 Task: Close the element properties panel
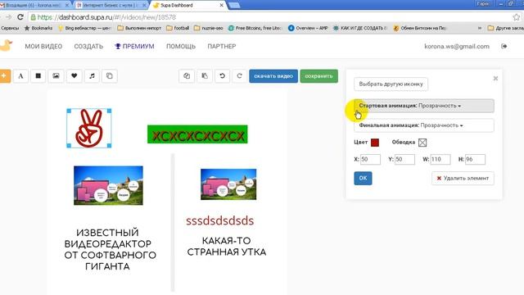(x=495, y=79)
